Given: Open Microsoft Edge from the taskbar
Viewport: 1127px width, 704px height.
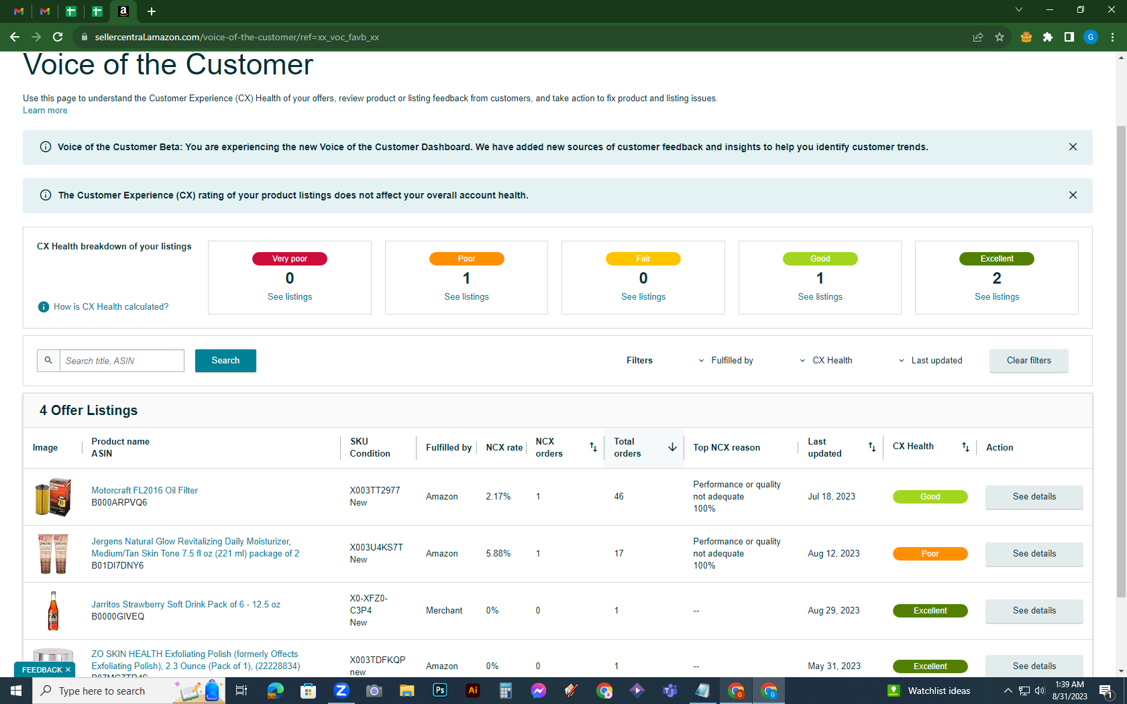Looking at the screenshot, I should point(275,691).
